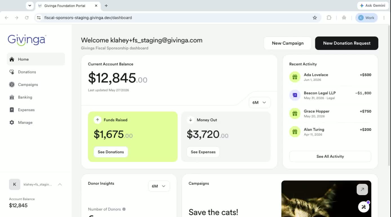
Task: Bookmark page with the star icon
Action: 315,18
